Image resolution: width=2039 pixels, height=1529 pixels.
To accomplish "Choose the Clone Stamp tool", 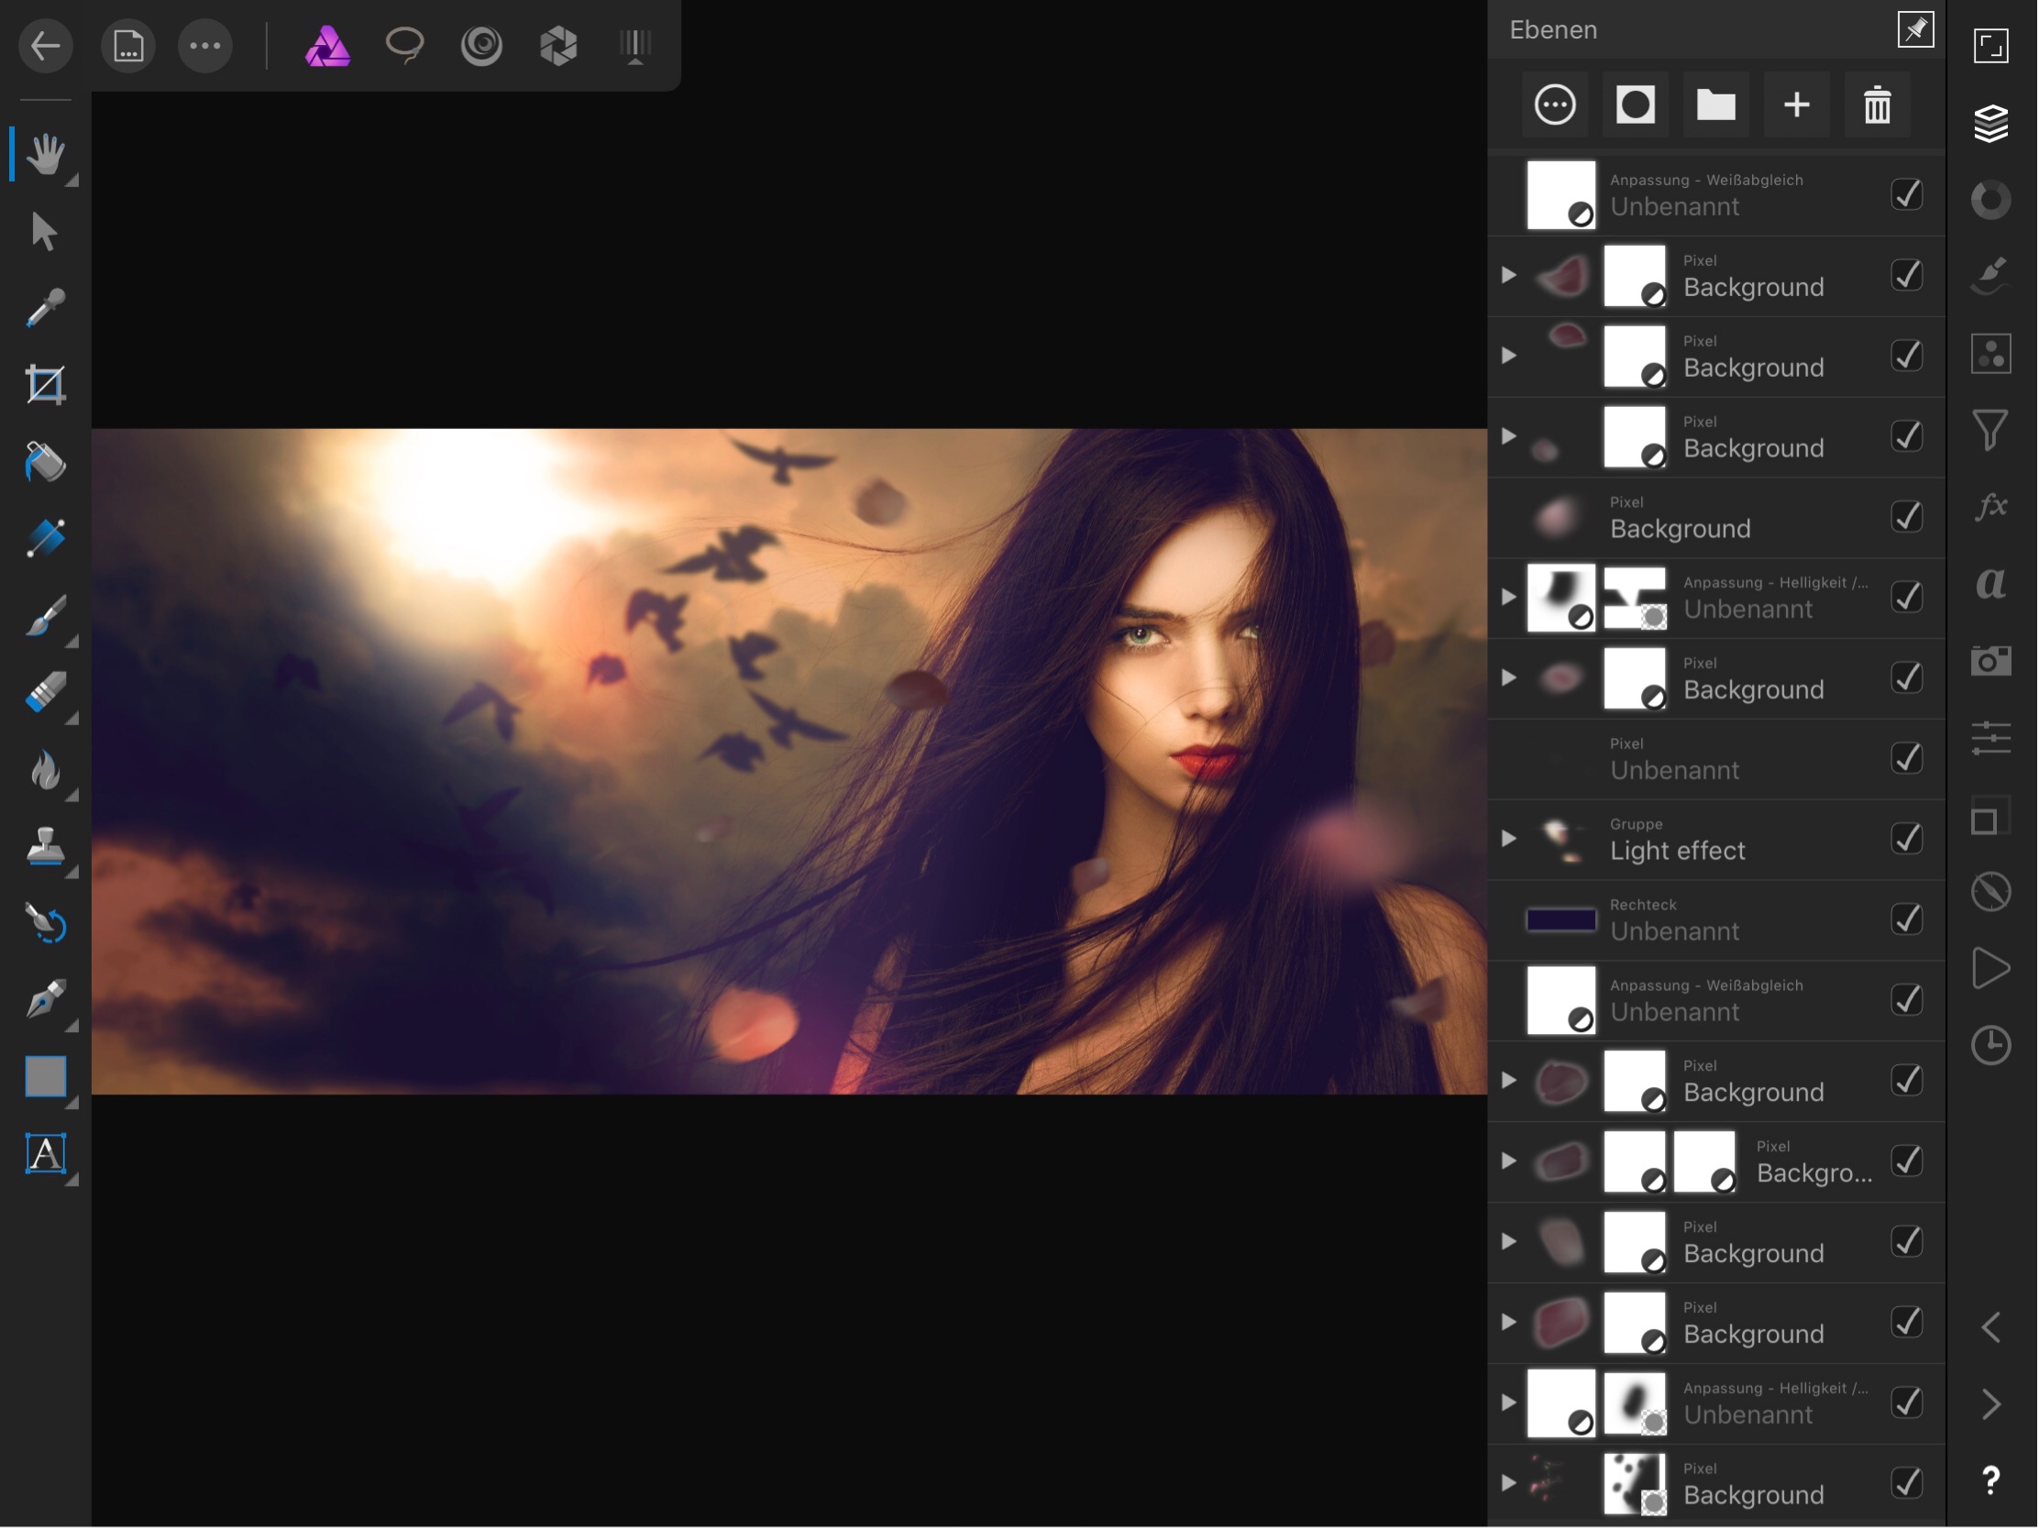I will pos(44,846).
